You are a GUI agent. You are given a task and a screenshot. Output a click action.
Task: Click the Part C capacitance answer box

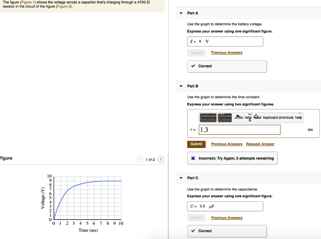pos(225,206)
